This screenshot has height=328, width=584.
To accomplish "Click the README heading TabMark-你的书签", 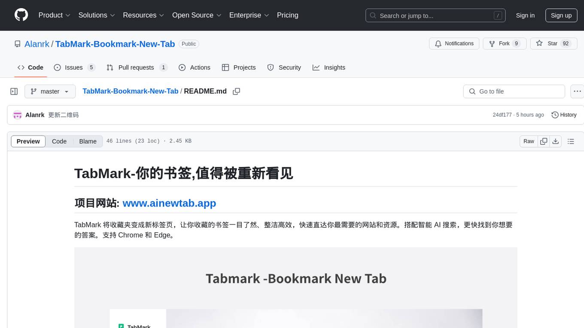I will 184,173.
